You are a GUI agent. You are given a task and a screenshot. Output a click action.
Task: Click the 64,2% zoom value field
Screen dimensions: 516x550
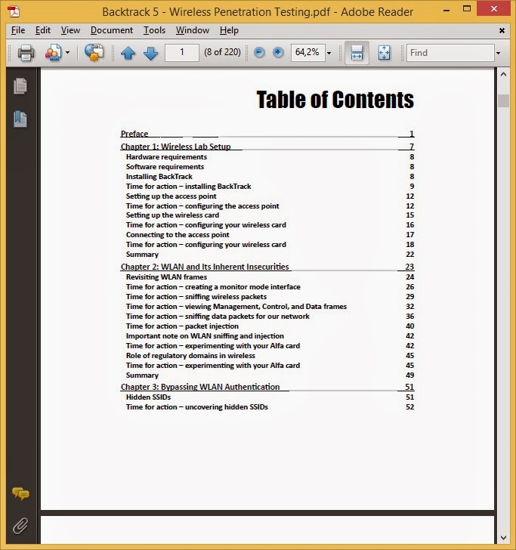307,53
